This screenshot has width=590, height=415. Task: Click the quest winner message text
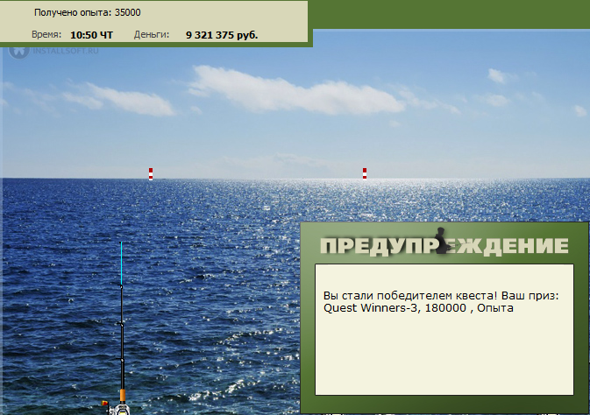441,301
